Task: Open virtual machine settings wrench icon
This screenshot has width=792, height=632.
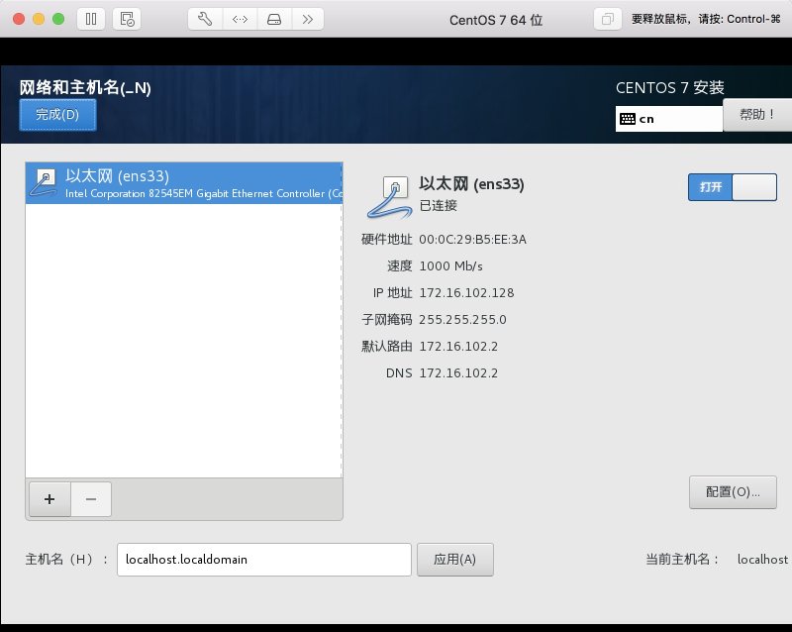Action: [x=205, y=19]
